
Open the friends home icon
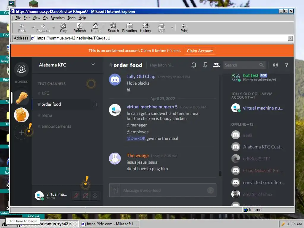[21, 69]
